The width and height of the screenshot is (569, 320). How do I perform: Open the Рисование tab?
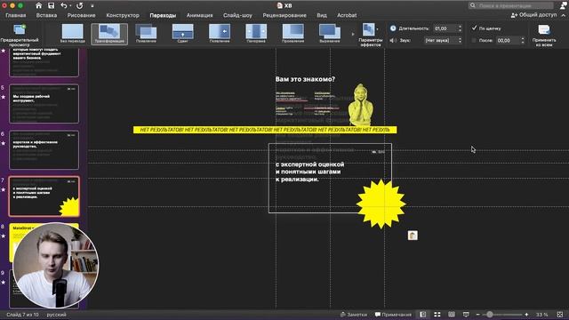click(x=81, y=15)
